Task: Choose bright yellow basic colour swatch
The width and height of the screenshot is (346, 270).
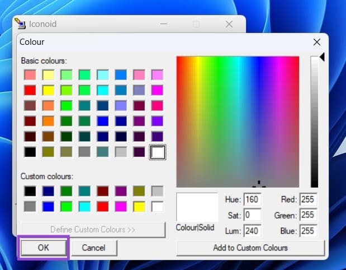Action: [x=48, y=90]
